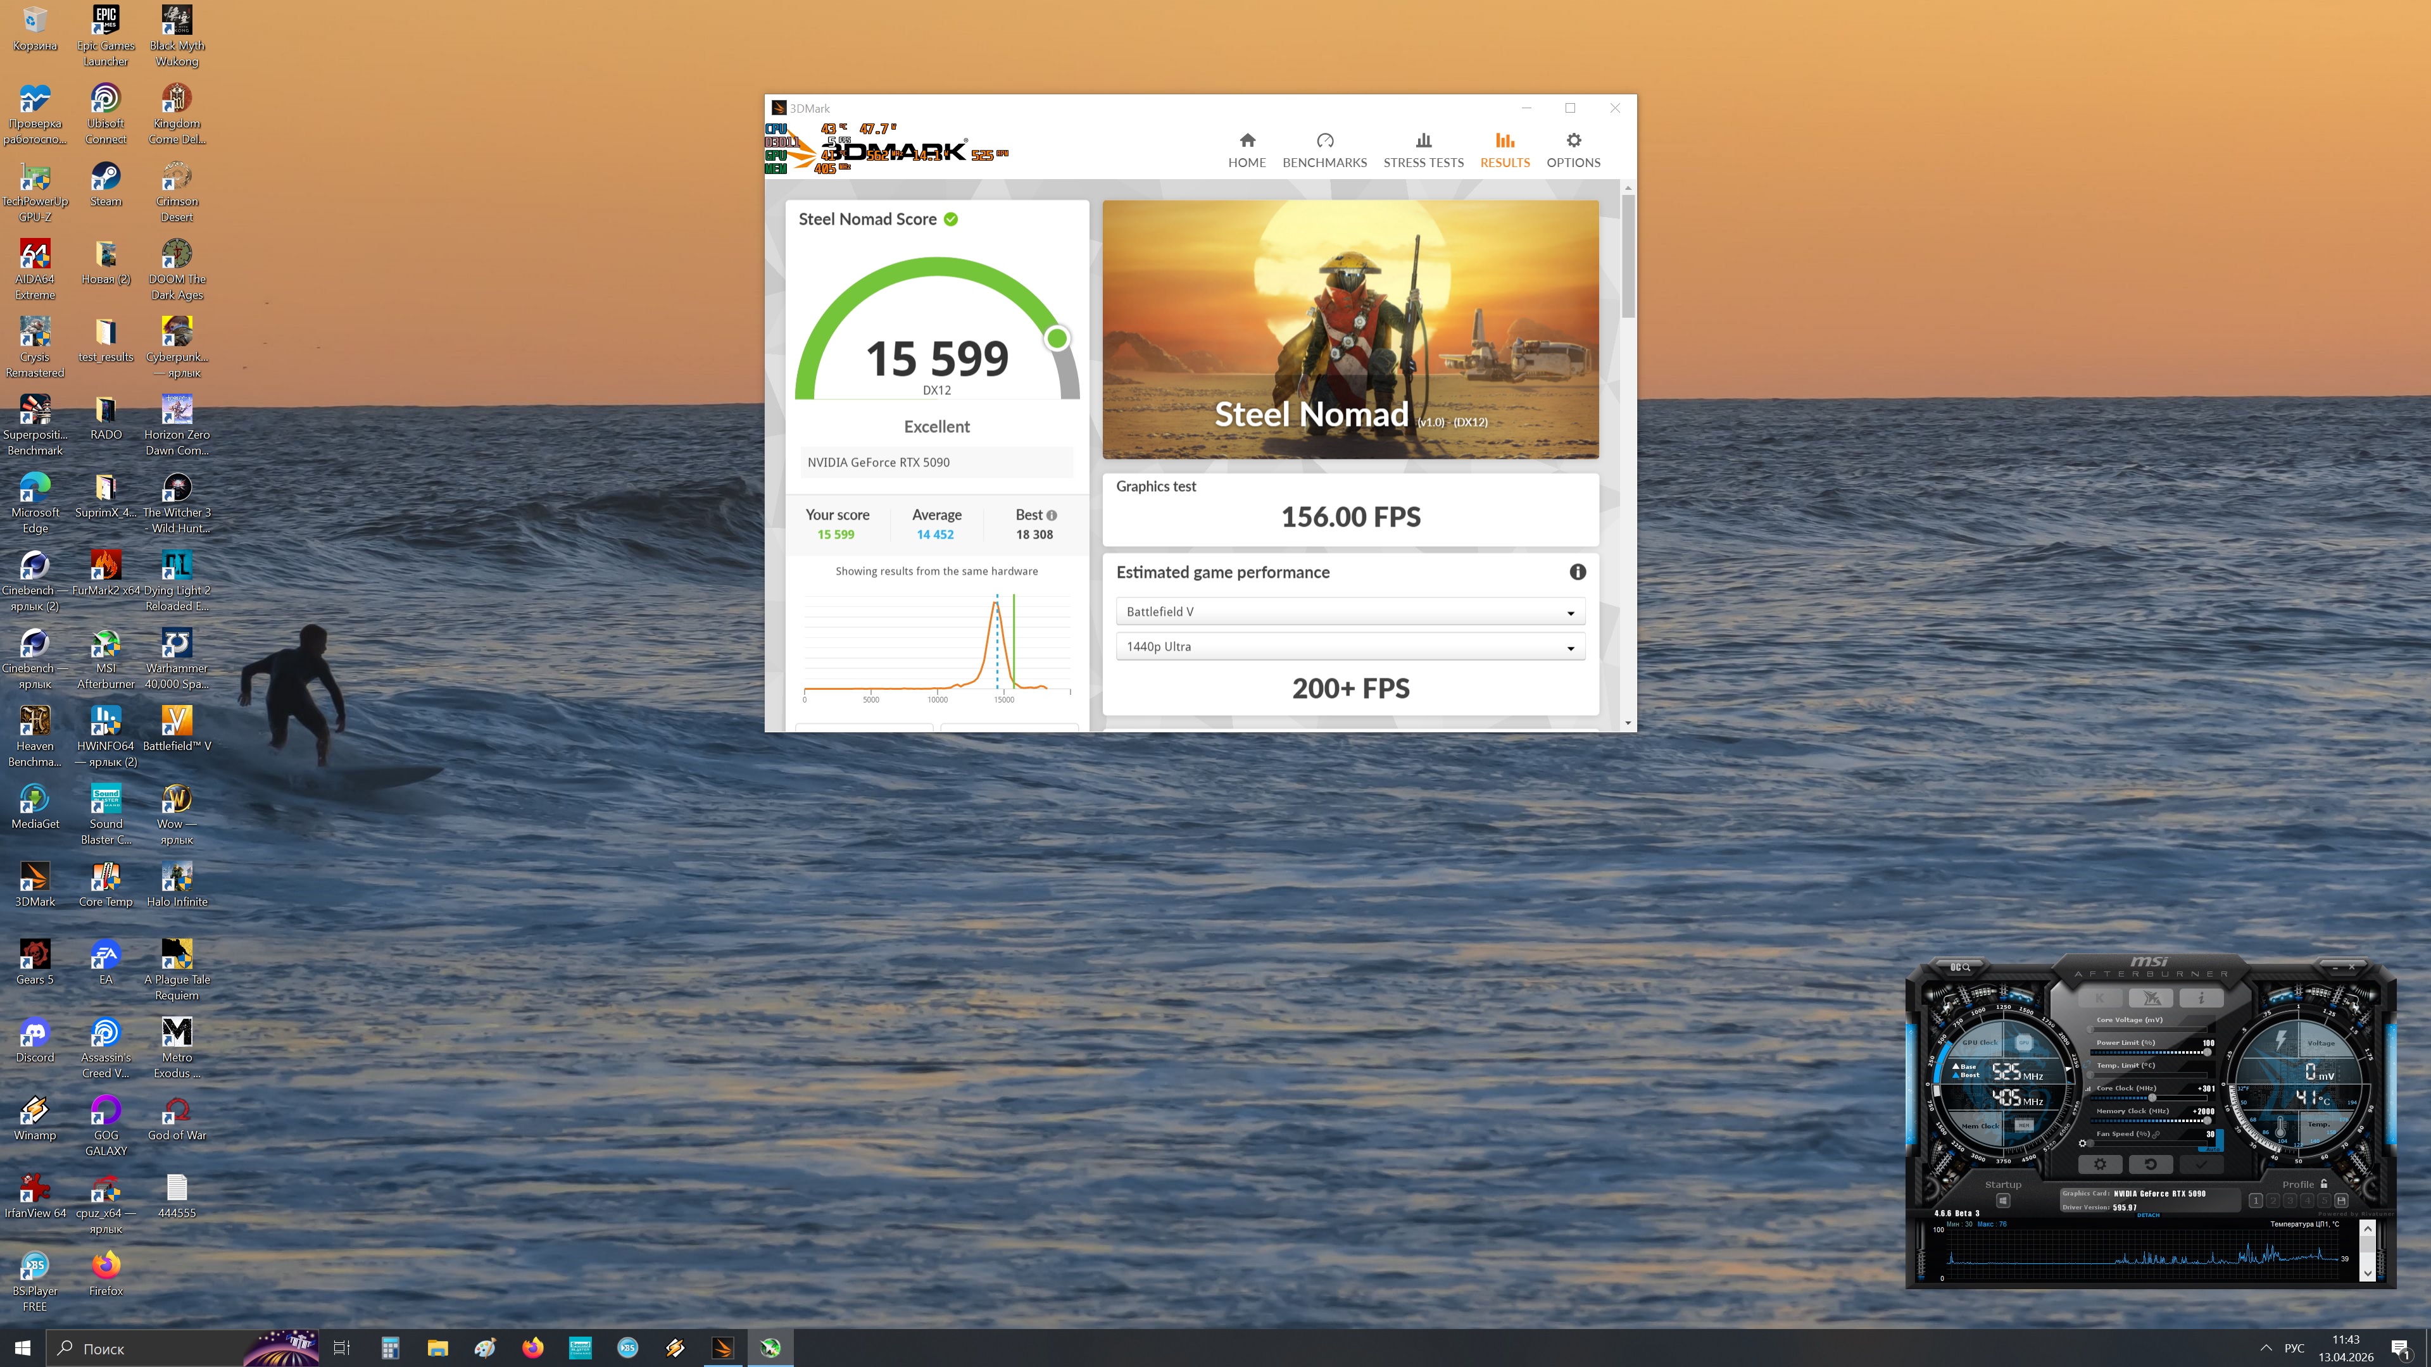Launch Kombustor with the K button
This screenshot has width=2431, height=1367.
click(2100, 998)
